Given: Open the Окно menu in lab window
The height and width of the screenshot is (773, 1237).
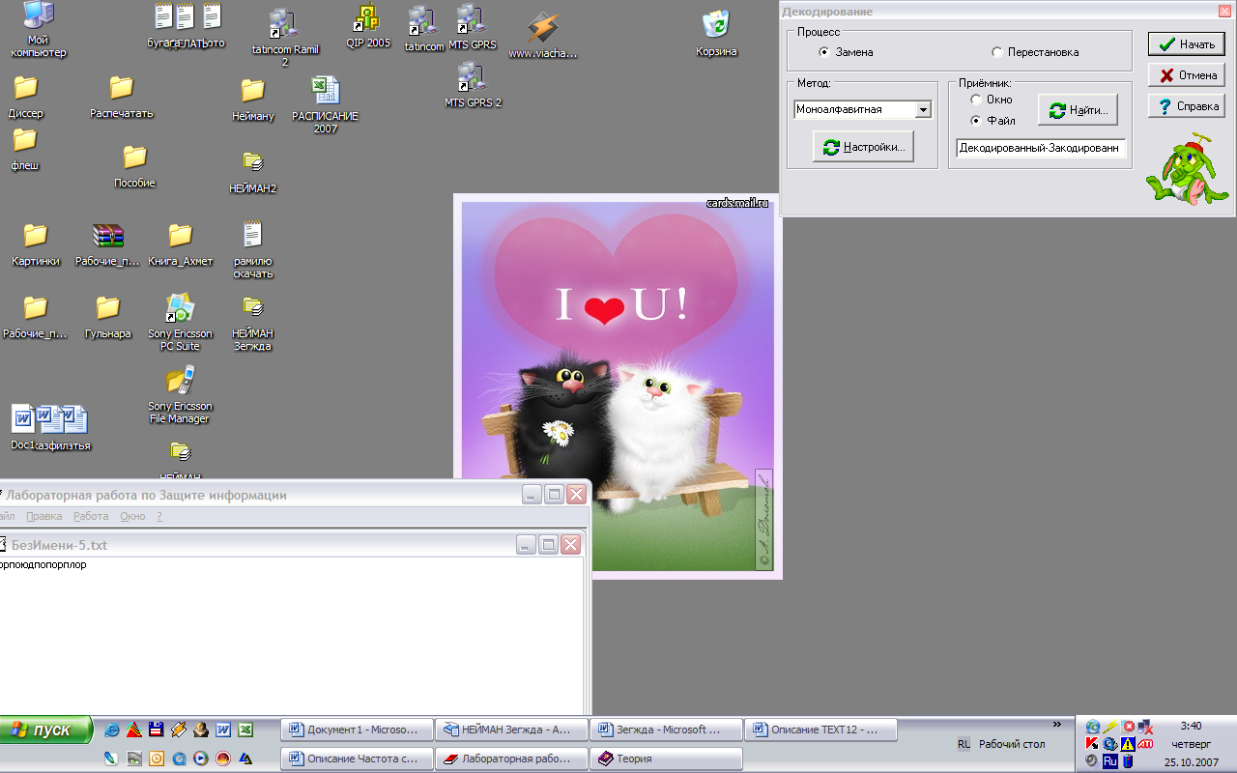Looking at the screenshot, I should (x=132, y=516).
